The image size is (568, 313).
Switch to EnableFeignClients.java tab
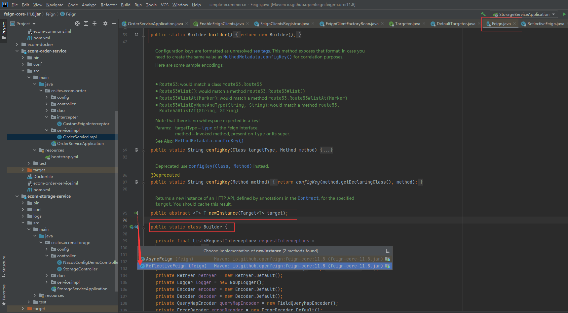point(221,23)
